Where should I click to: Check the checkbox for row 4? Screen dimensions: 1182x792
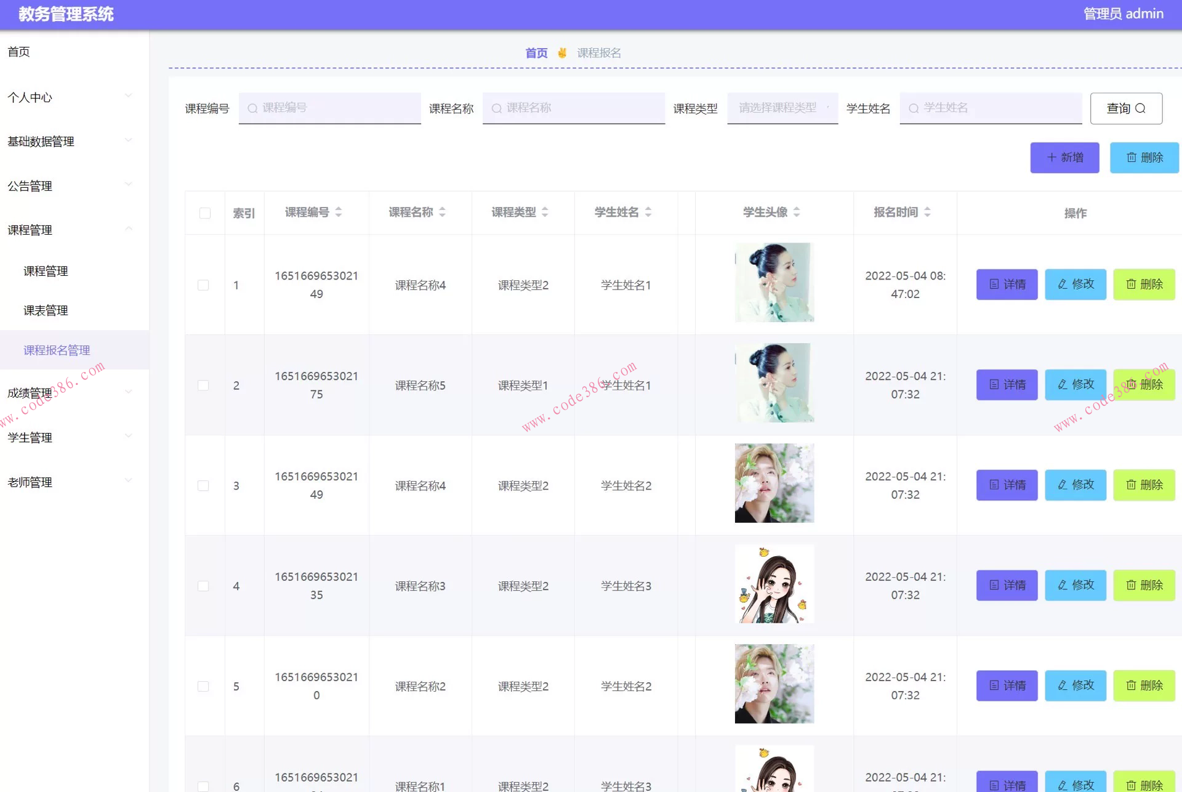(204, 586)
